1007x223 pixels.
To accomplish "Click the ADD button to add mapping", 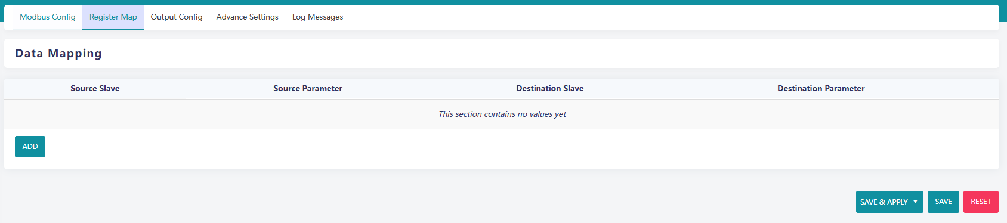I will (30, 147).
